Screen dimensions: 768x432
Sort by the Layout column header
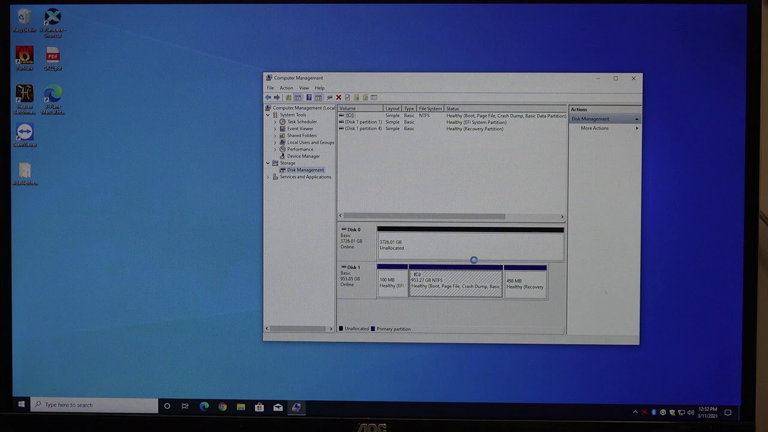click(x=392, y=109)
